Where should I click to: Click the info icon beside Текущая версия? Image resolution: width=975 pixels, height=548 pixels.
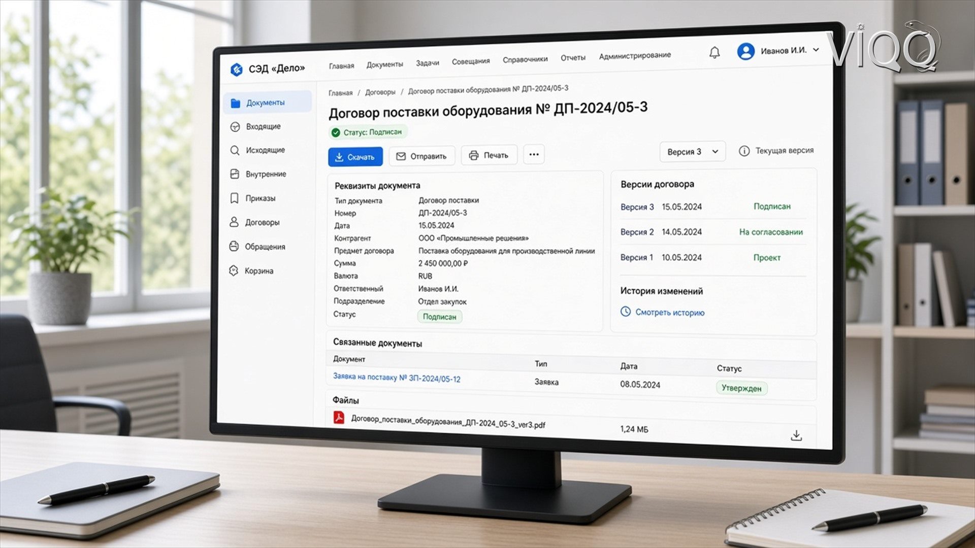tap(744, 151)
